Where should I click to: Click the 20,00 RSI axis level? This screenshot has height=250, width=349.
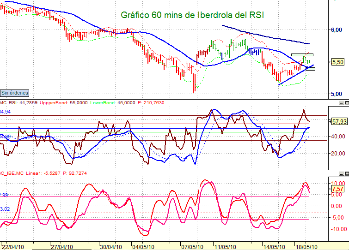[338, 154]
